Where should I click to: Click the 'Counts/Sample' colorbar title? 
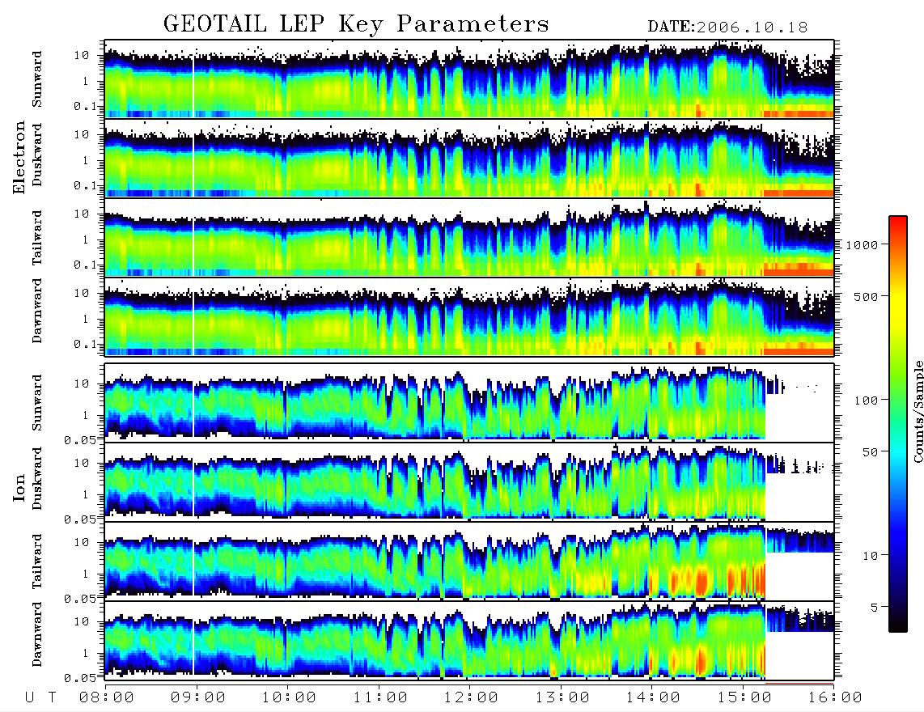(x=918, y=411)
